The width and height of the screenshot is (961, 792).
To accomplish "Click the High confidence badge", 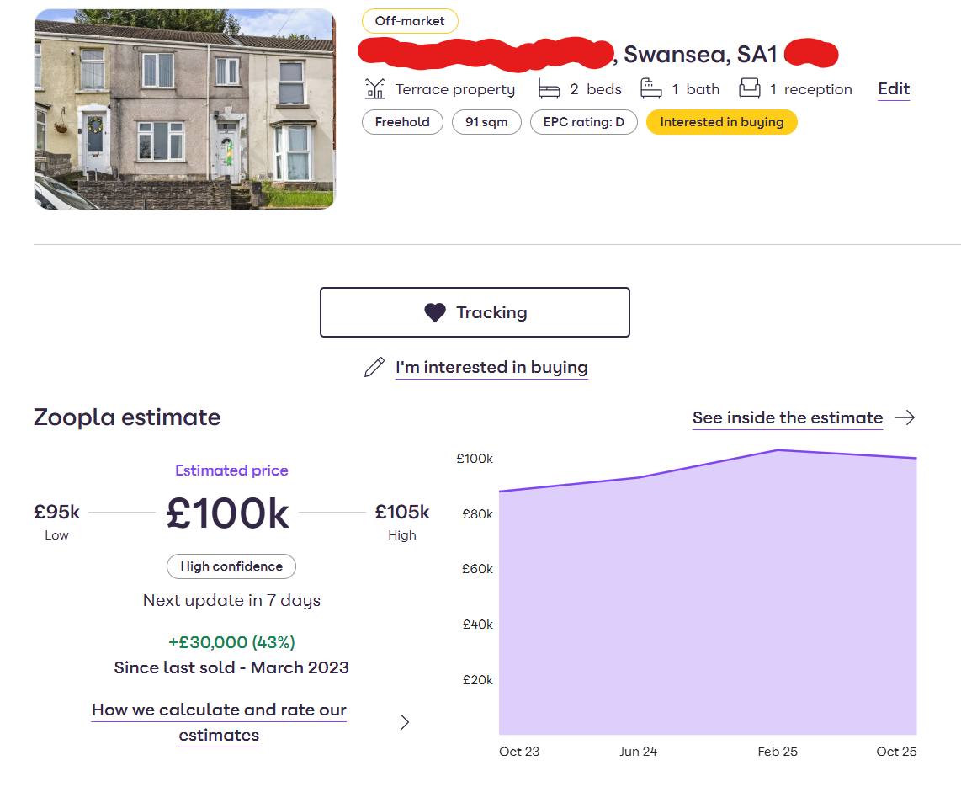I will click(x=231, y=566).
